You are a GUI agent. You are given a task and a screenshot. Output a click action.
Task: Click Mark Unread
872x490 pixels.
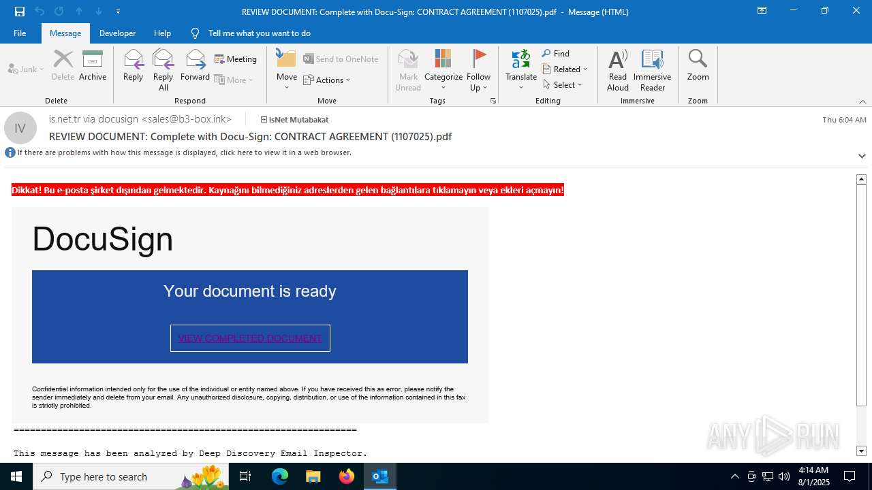point(408,70)
